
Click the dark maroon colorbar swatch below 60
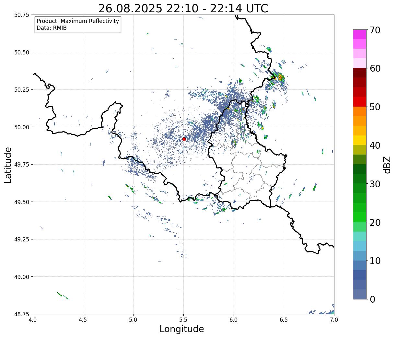[x=360, y=73]
